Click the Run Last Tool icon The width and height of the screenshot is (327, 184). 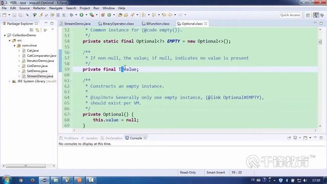point(91,15)
